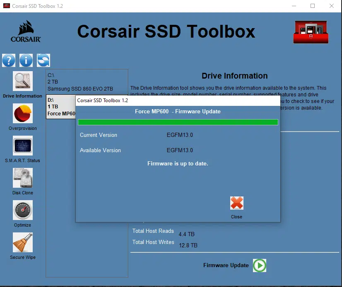
Task: Click the Overprovision sidebar label
Action: (x=23, y=128)
